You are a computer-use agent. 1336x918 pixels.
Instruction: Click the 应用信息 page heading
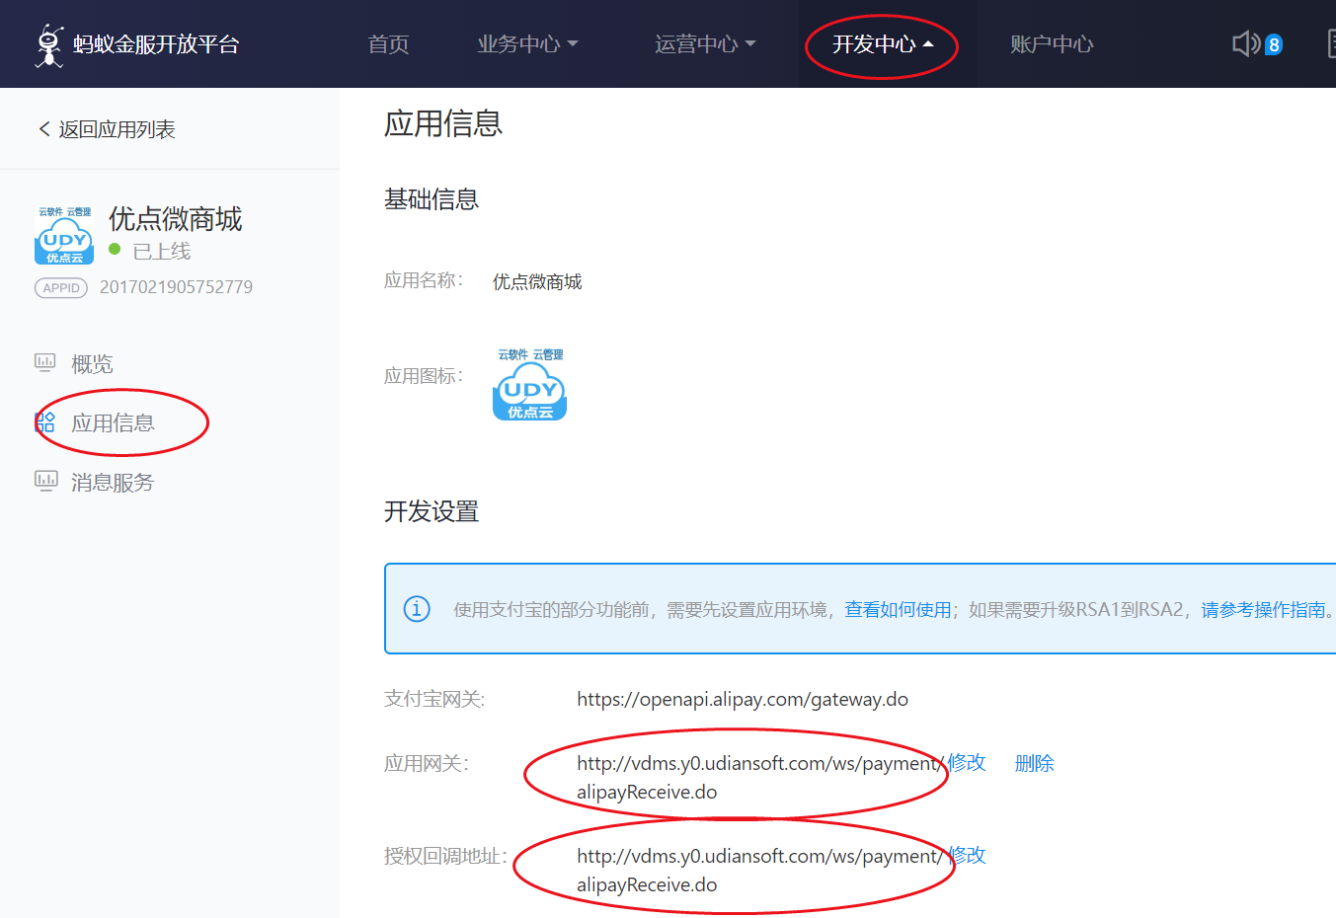click(443, 123)
